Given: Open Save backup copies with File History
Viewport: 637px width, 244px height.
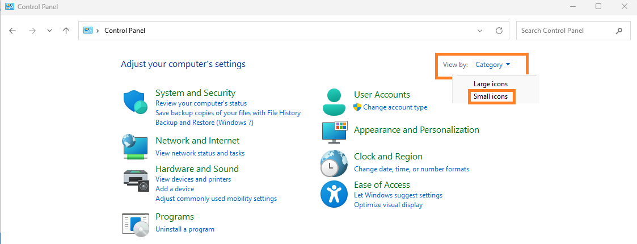Looking at the screenshot, I should 228,113.
